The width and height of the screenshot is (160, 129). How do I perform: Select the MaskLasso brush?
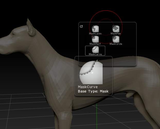pyautogui.click(x=95, y=30)
